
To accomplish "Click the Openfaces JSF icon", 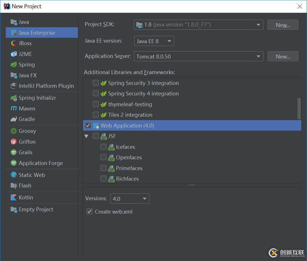I will coord(111,158).
